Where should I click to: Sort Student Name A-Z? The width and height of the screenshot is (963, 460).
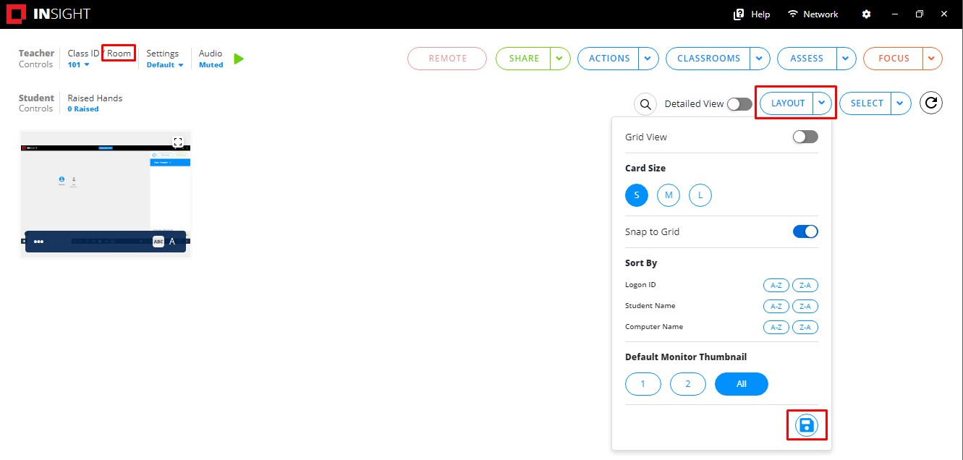[776, 306]
